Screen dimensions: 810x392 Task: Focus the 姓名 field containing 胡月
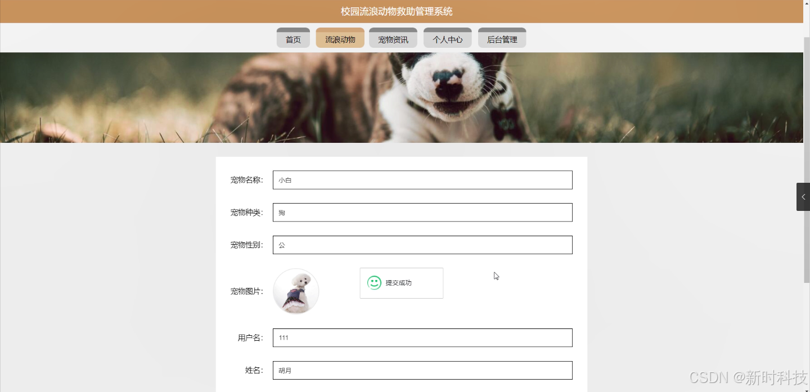[422, 371]
